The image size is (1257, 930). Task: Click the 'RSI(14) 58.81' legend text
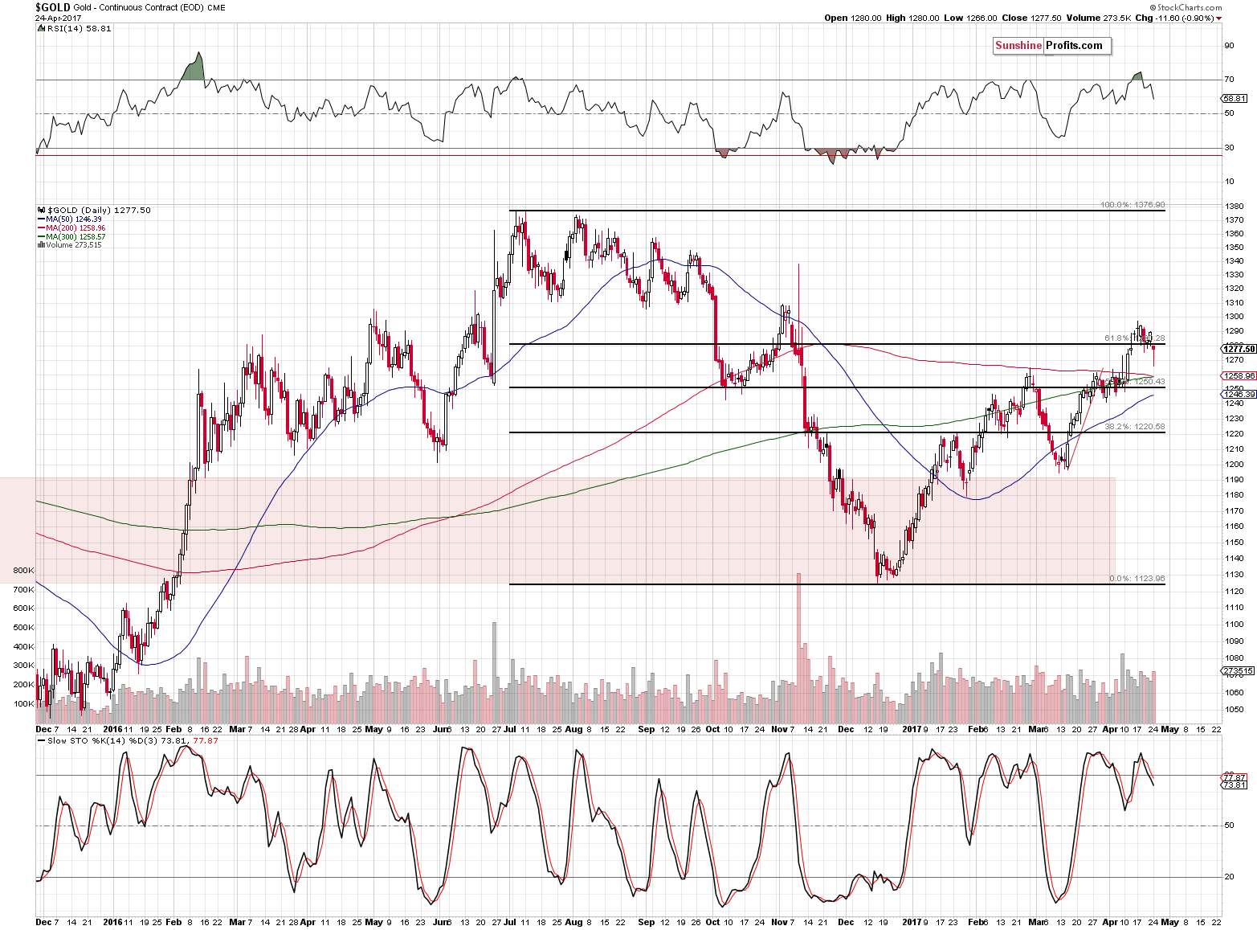point(79,28)
